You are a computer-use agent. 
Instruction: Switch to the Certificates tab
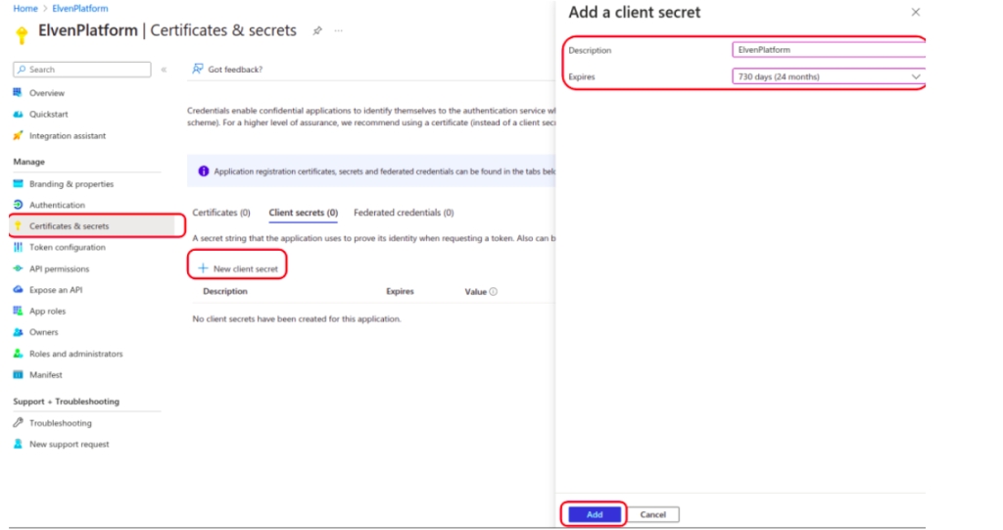220,213
